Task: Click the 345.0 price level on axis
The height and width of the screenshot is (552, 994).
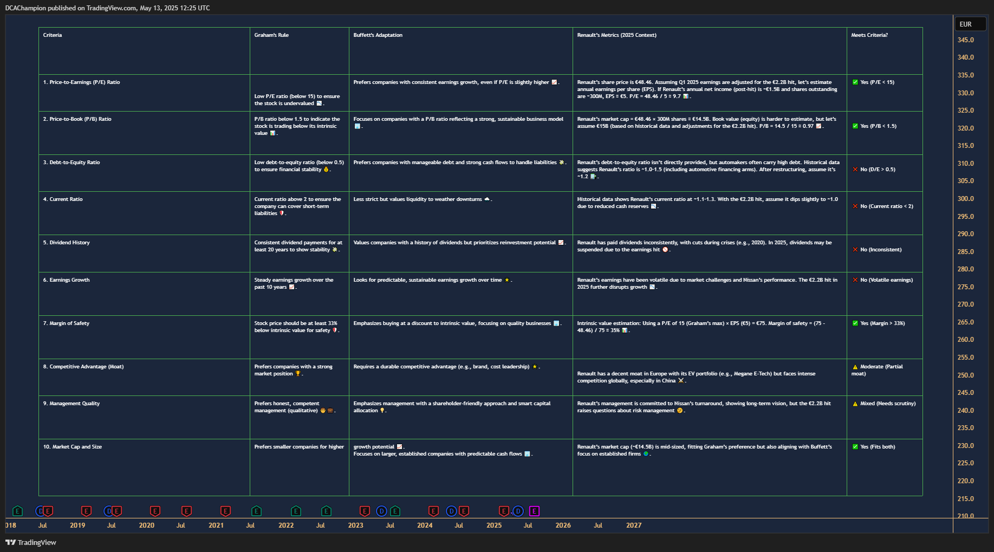Action: click(x=965, y=40)
